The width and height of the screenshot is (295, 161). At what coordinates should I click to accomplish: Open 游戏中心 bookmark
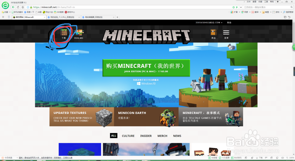[70, 12]
